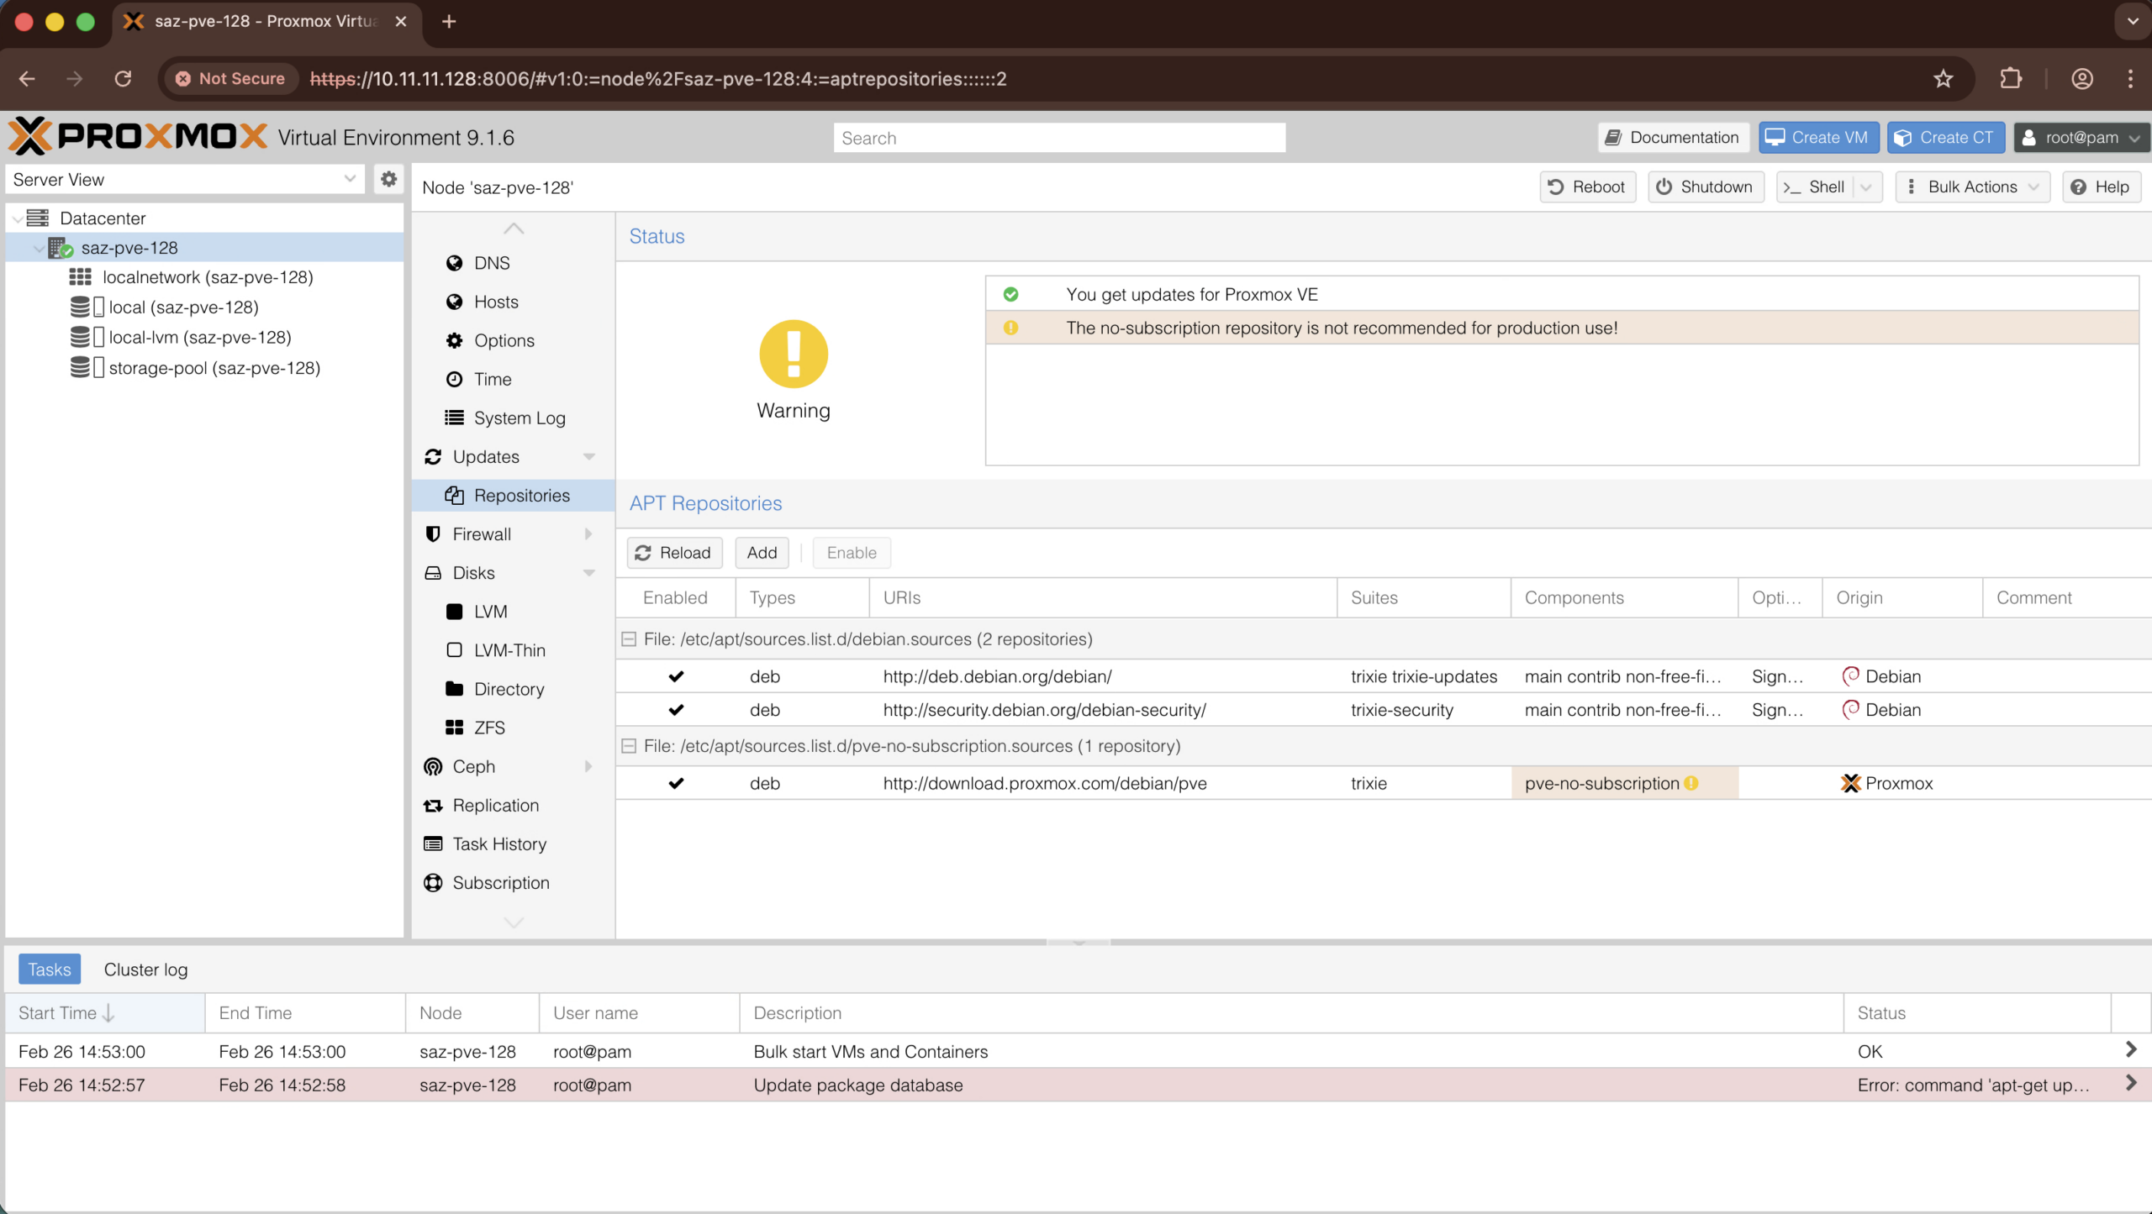The image size is (2152, 1214).
Task: Click the pve-no-subscription warning icon
Action: (x=1691, y=783)
